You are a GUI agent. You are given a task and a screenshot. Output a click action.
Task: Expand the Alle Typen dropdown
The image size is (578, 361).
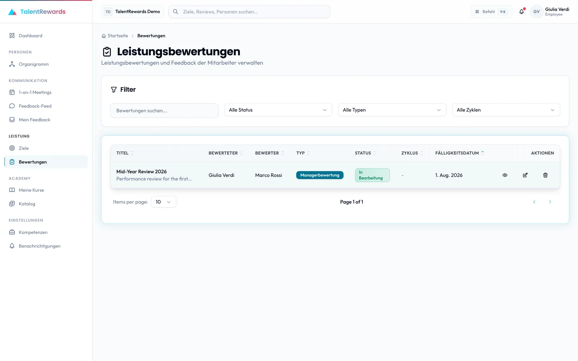coord(392,110)
